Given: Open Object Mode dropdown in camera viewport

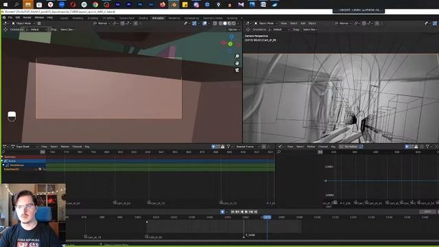Looking at the screenshot, I should click(266, 23).
